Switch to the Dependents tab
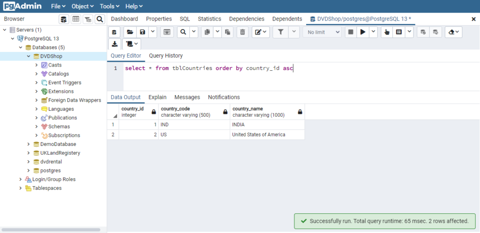The image size is (480, 233). click(287, 19)
